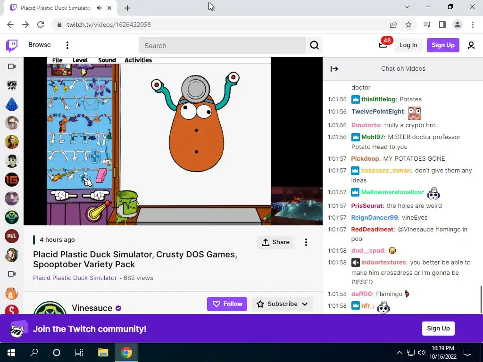Viewport: 483px width, 362px height.
Task: Open the Vinesauce channel name
Action: (92, 308)
